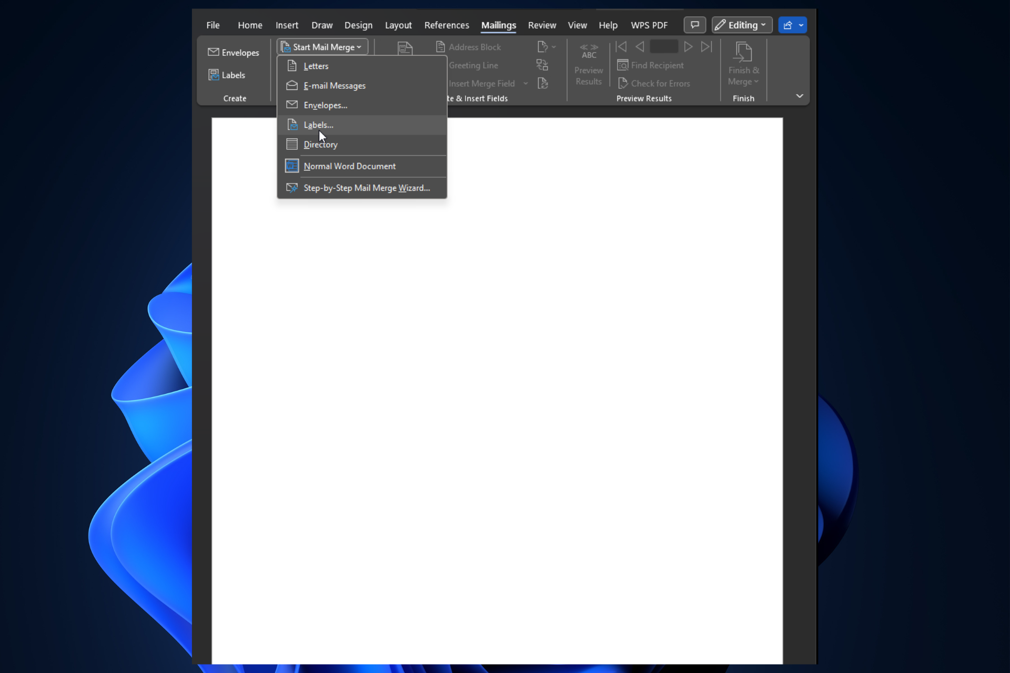
Task: Click the Insert Merge Field button
Action: [481, 84]
